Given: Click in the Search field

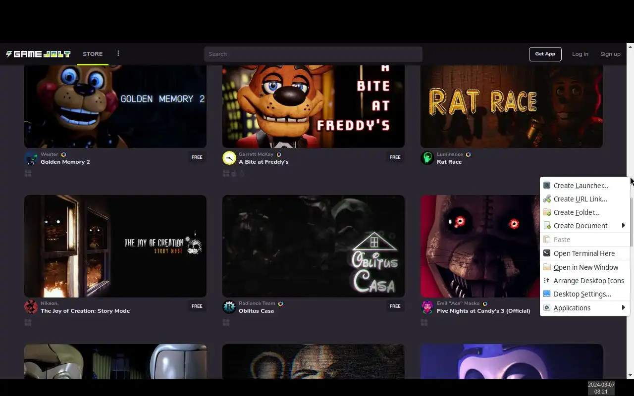Looking at the screenshot, I should (x=313, y=54).
